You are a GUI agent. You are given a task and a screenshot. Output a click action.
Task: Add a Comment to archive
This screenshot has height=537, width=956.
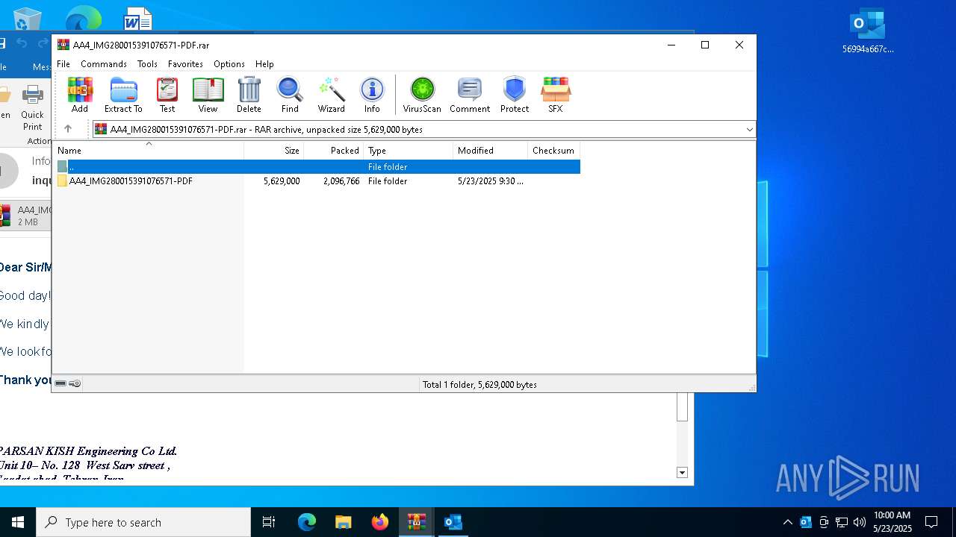tap(470, 95)
